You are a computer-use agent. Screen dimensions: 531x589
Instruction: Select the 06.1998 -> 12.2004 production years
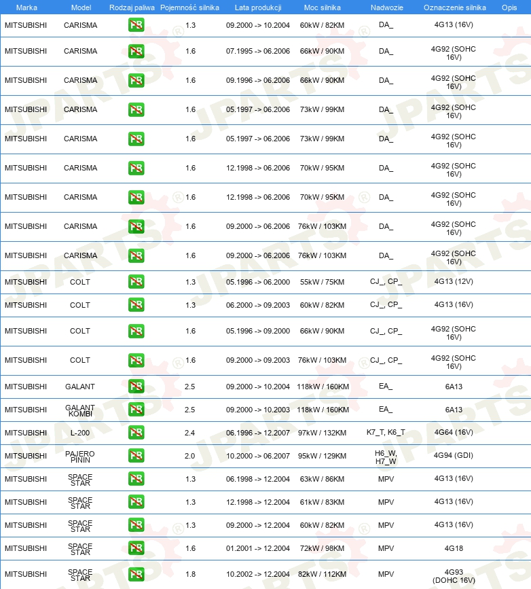[258, 479]
